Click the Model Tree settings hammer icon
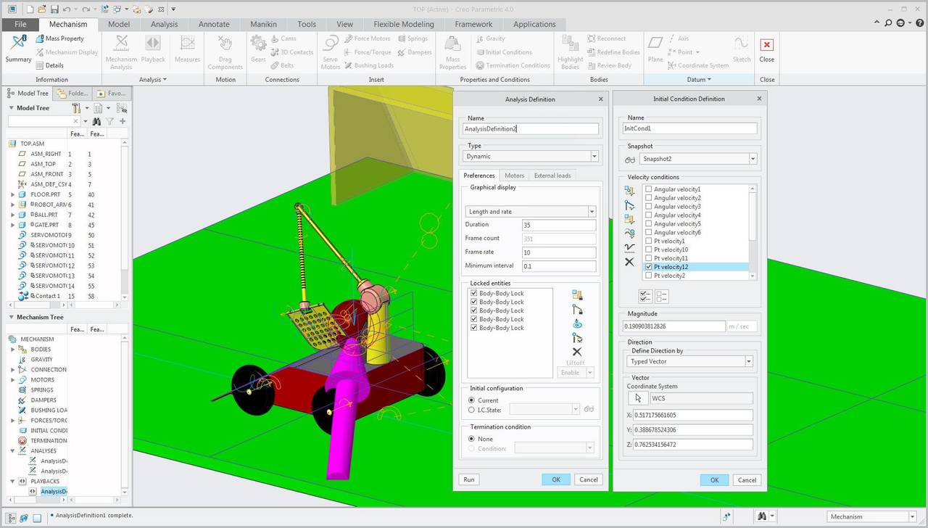 pyautogui.click(x=75, y=108)
